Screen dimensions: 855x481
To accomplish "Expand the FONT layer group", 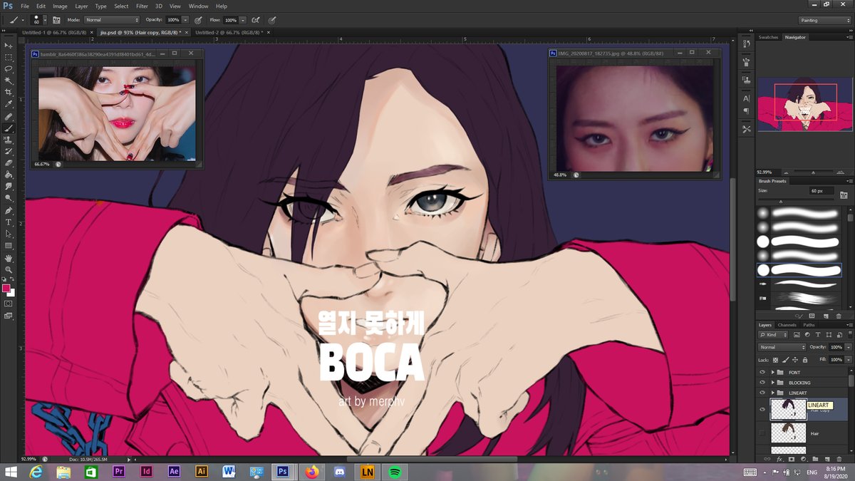I will coord(772,373).
